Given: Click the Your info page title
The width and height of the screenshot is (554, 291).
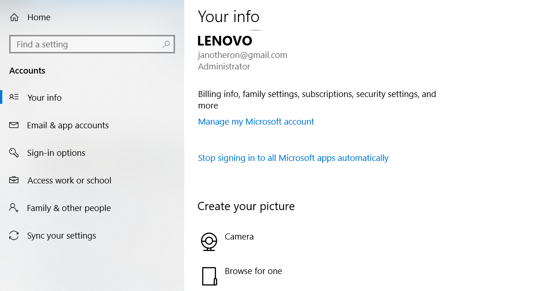Looking at the screenshot, I should coord(229,17).
